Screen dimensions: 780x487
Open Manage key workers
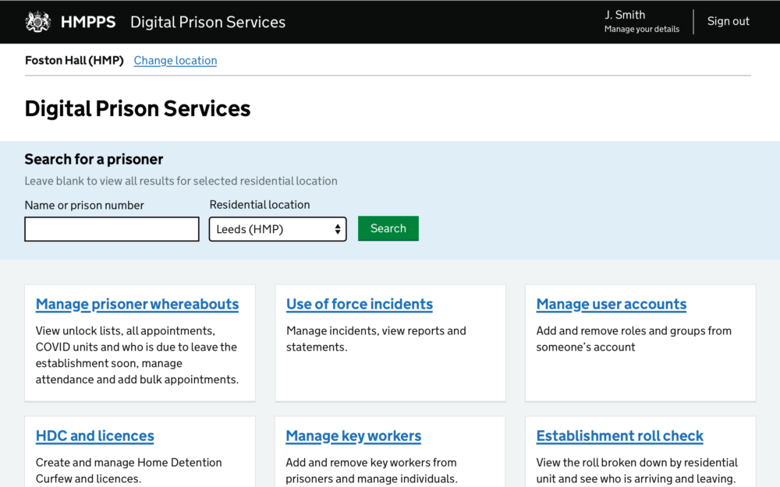[353, 436]
